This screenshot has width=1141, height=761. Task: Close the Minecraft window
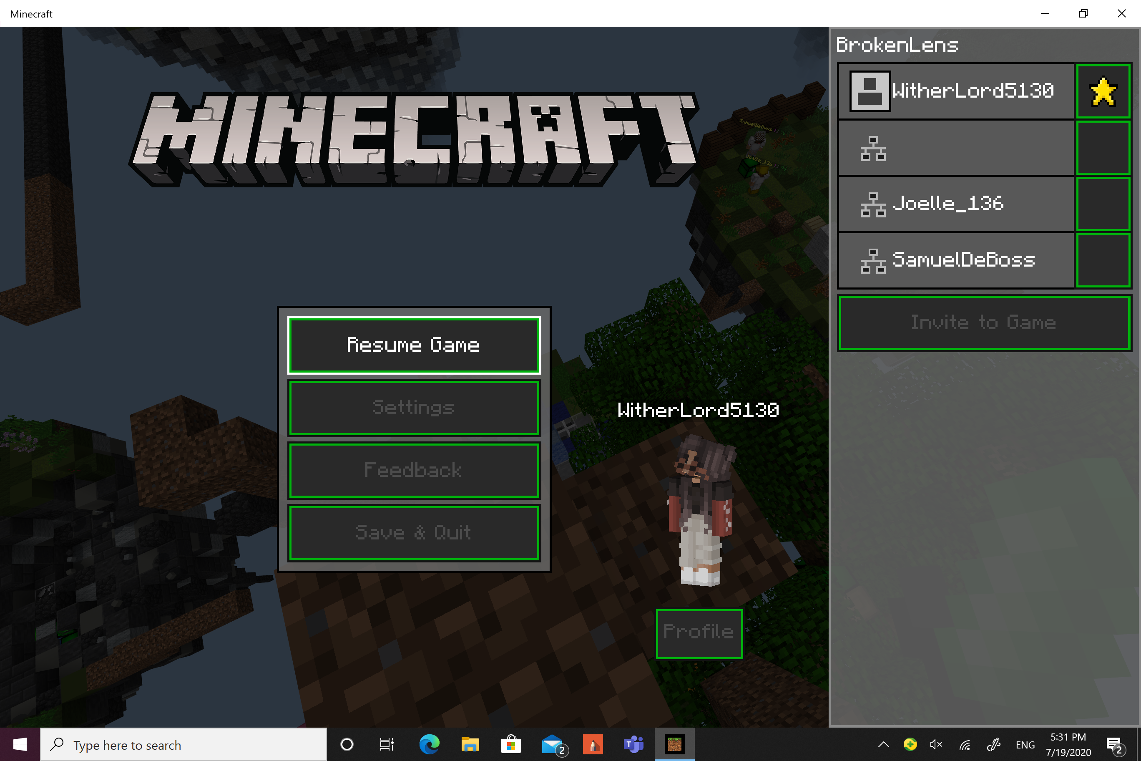click(1121, 14)
